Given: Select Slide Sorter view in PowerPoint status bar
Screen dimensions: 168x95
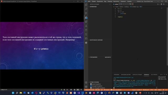Looking at the screenshot, I should point(75,90).
